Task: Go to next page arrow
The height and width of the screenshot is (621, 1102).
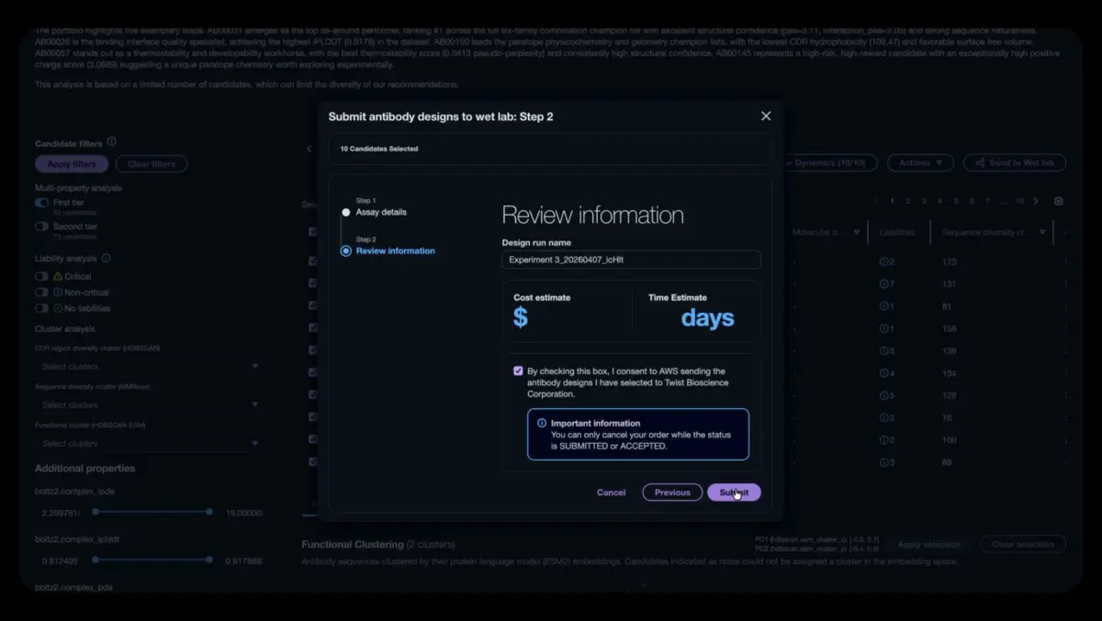Action: [1036, 201]
